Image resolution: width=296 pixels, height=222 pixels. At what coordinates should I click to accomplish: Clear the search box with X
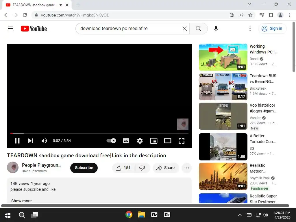[x=185, y=29]
